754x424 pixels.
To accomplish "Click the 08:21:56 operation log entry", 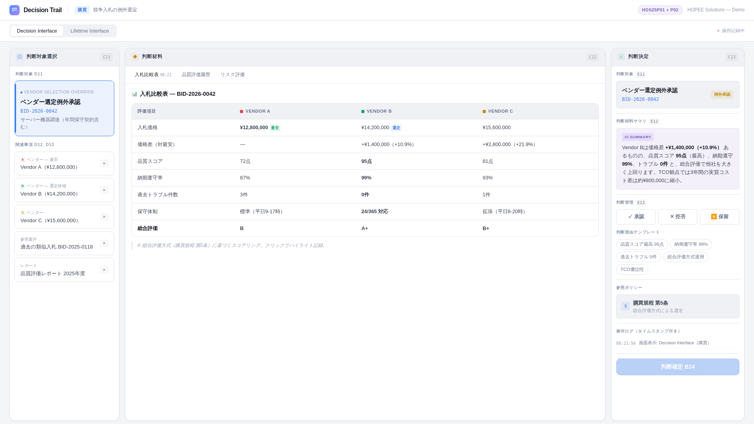I will click(x=678, y=343).
